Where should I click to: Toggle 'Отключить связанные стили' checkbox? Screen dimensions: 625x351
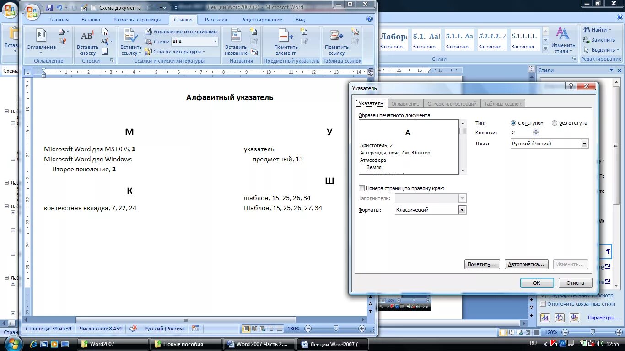pos(543,304)
